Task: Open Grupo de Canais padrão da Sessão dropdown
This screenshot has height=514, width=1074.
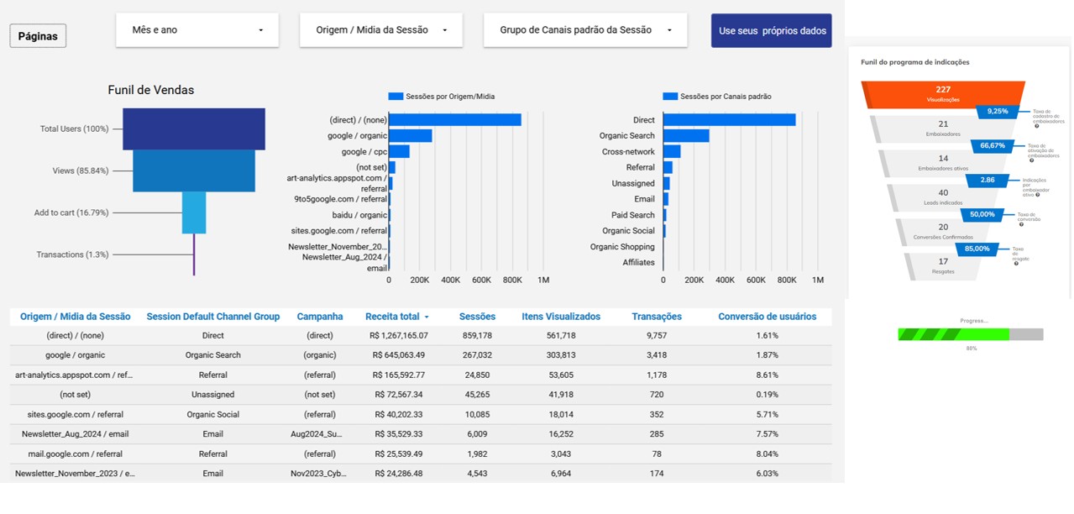Action: tap(585, 29)
